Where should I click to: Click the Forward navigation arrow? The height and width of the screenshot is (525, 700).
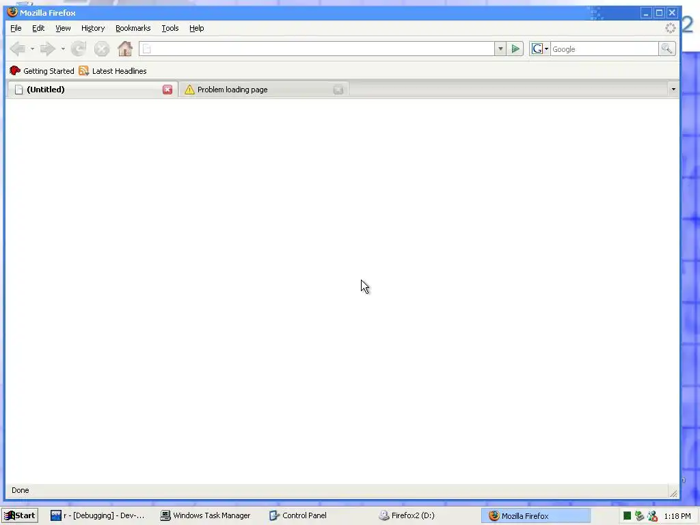pos(48,49)
